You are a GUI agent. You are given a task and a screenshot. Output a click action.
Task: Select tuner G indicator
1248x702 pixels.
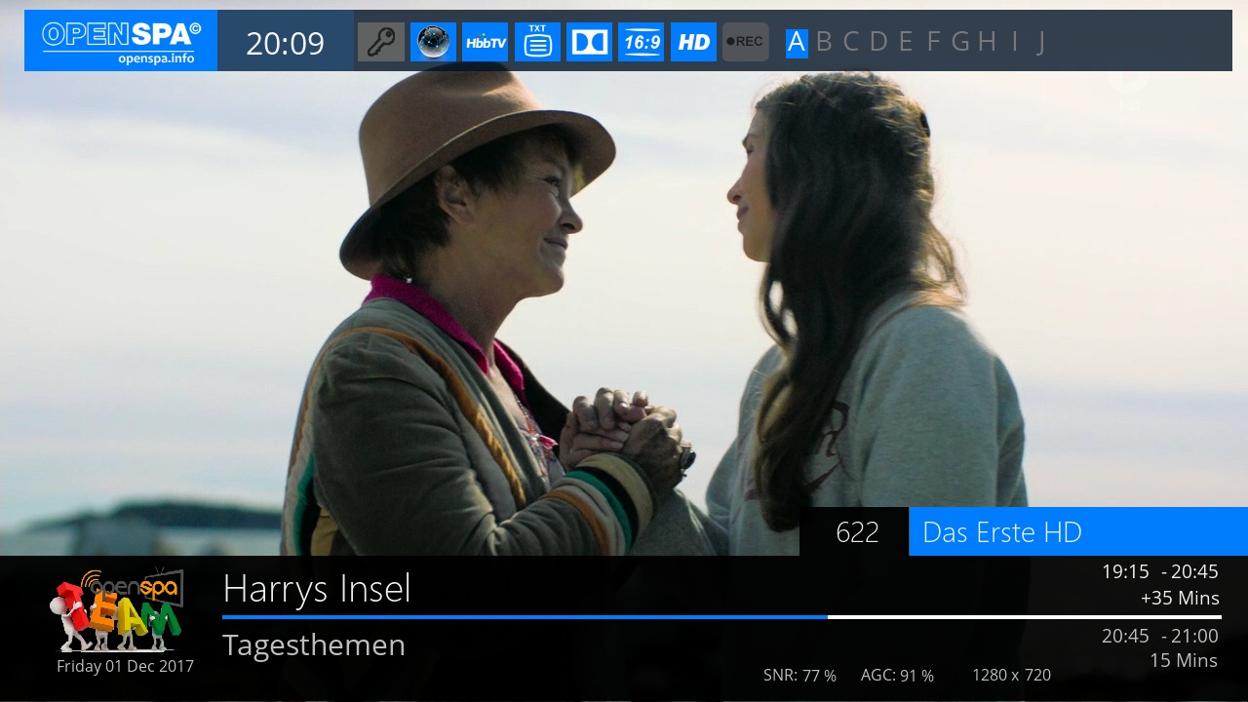[x=960, y=42]
